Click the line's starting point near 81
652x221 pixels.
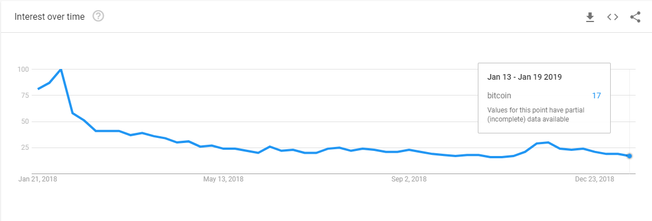click(x=38, y=89)
